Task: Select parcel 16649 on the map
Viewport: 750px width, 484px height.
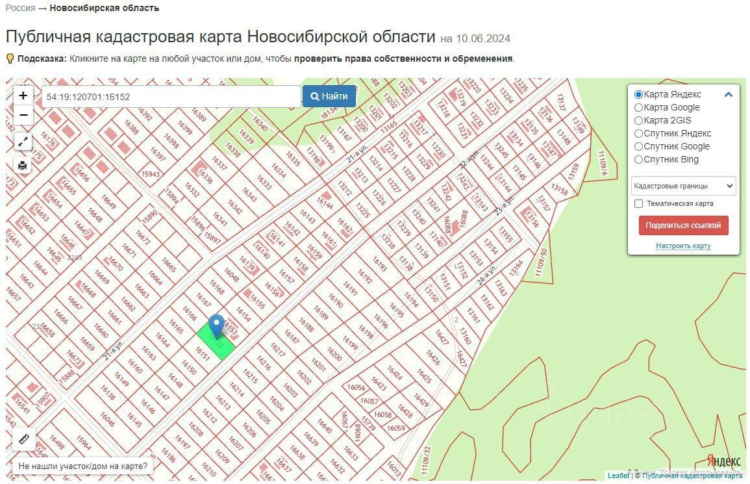Action: click(108, 201)
